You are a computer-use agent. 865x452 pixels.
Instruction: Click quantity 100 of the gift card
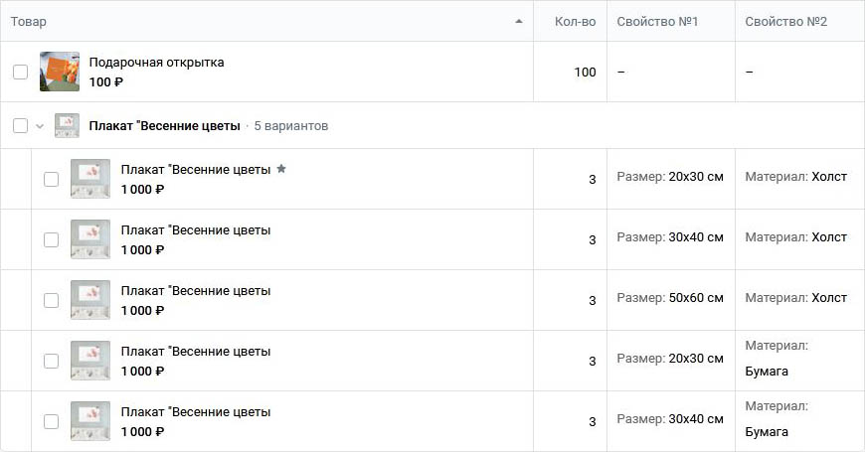pos(585,73)
